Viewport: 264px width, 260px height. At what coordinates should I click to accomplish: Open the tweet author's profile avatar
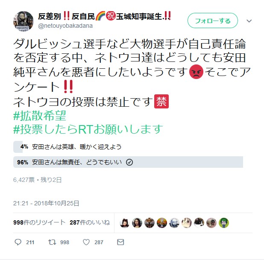pos(23,21)
